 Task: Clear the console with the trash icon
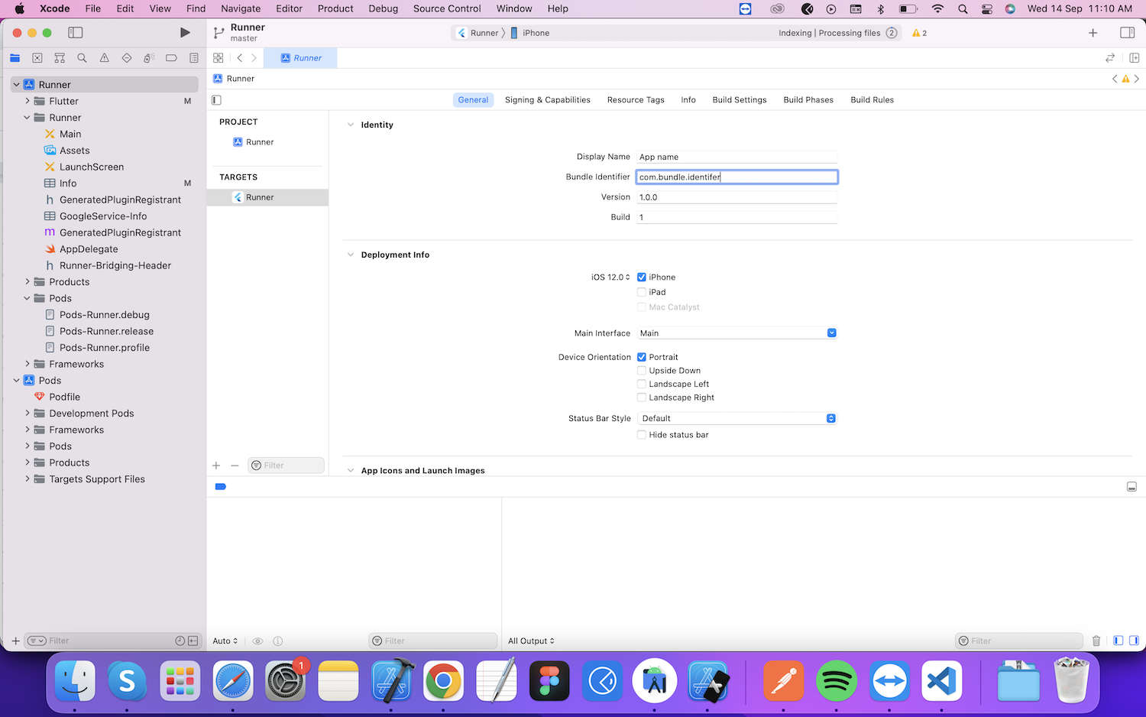1096,641
